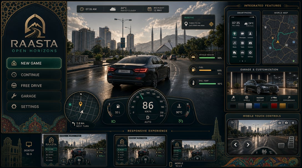Pick the red paint swatch
The image size is (302, 168).
[x=274, y=106]
